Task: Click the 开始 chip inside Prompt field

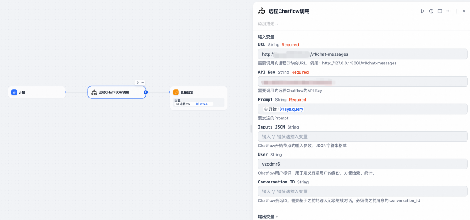Action: pos(270,109)
